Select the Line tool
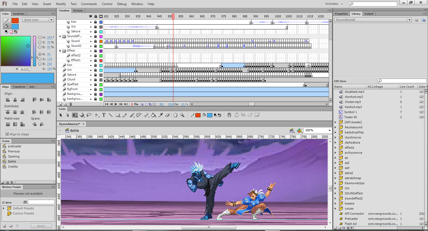This screenshot has height=231, width=428. [110, 115]
